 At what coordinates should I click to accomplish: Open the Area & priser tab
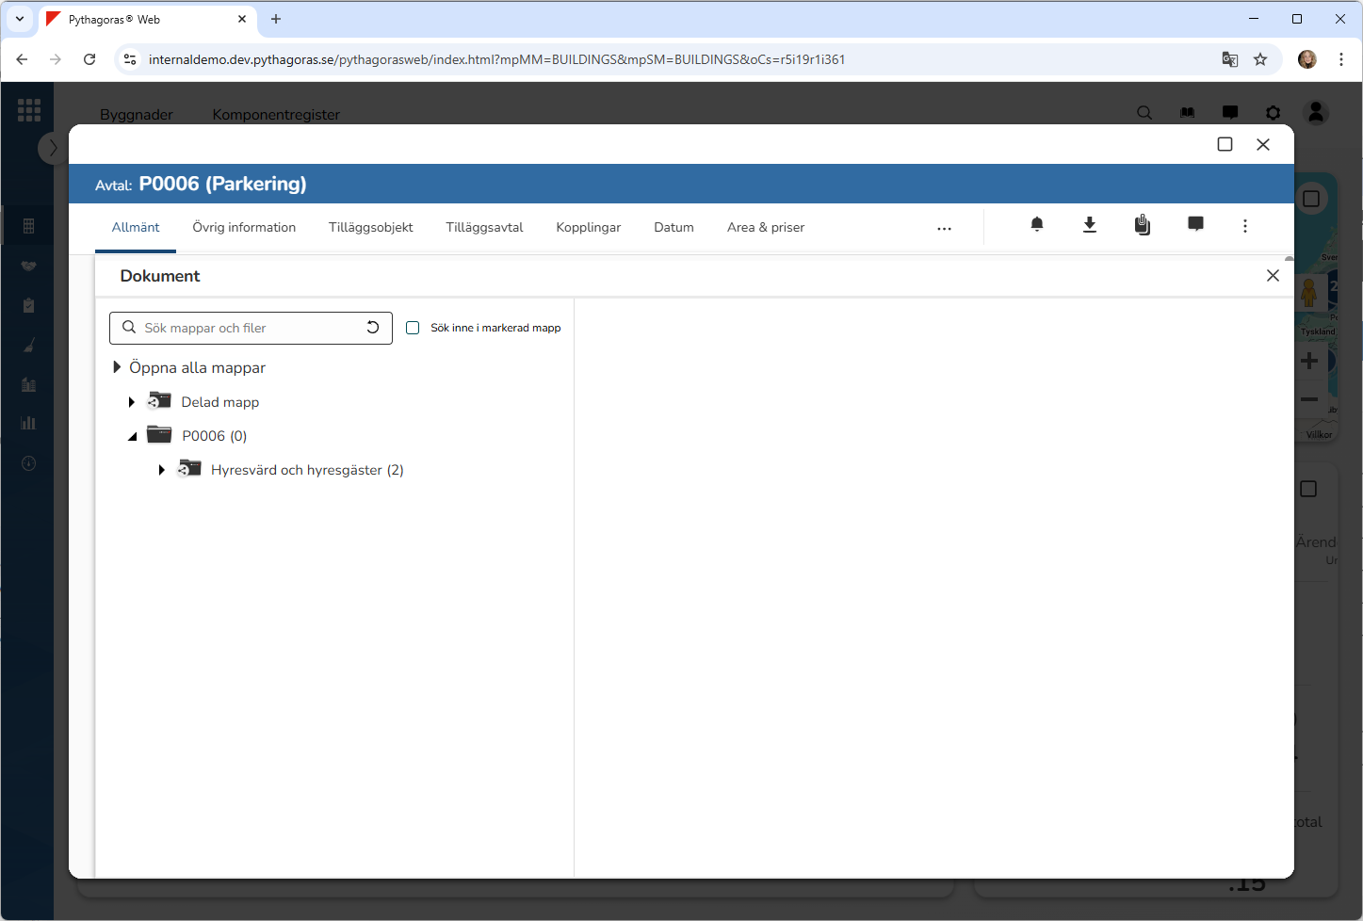point(765,228)
